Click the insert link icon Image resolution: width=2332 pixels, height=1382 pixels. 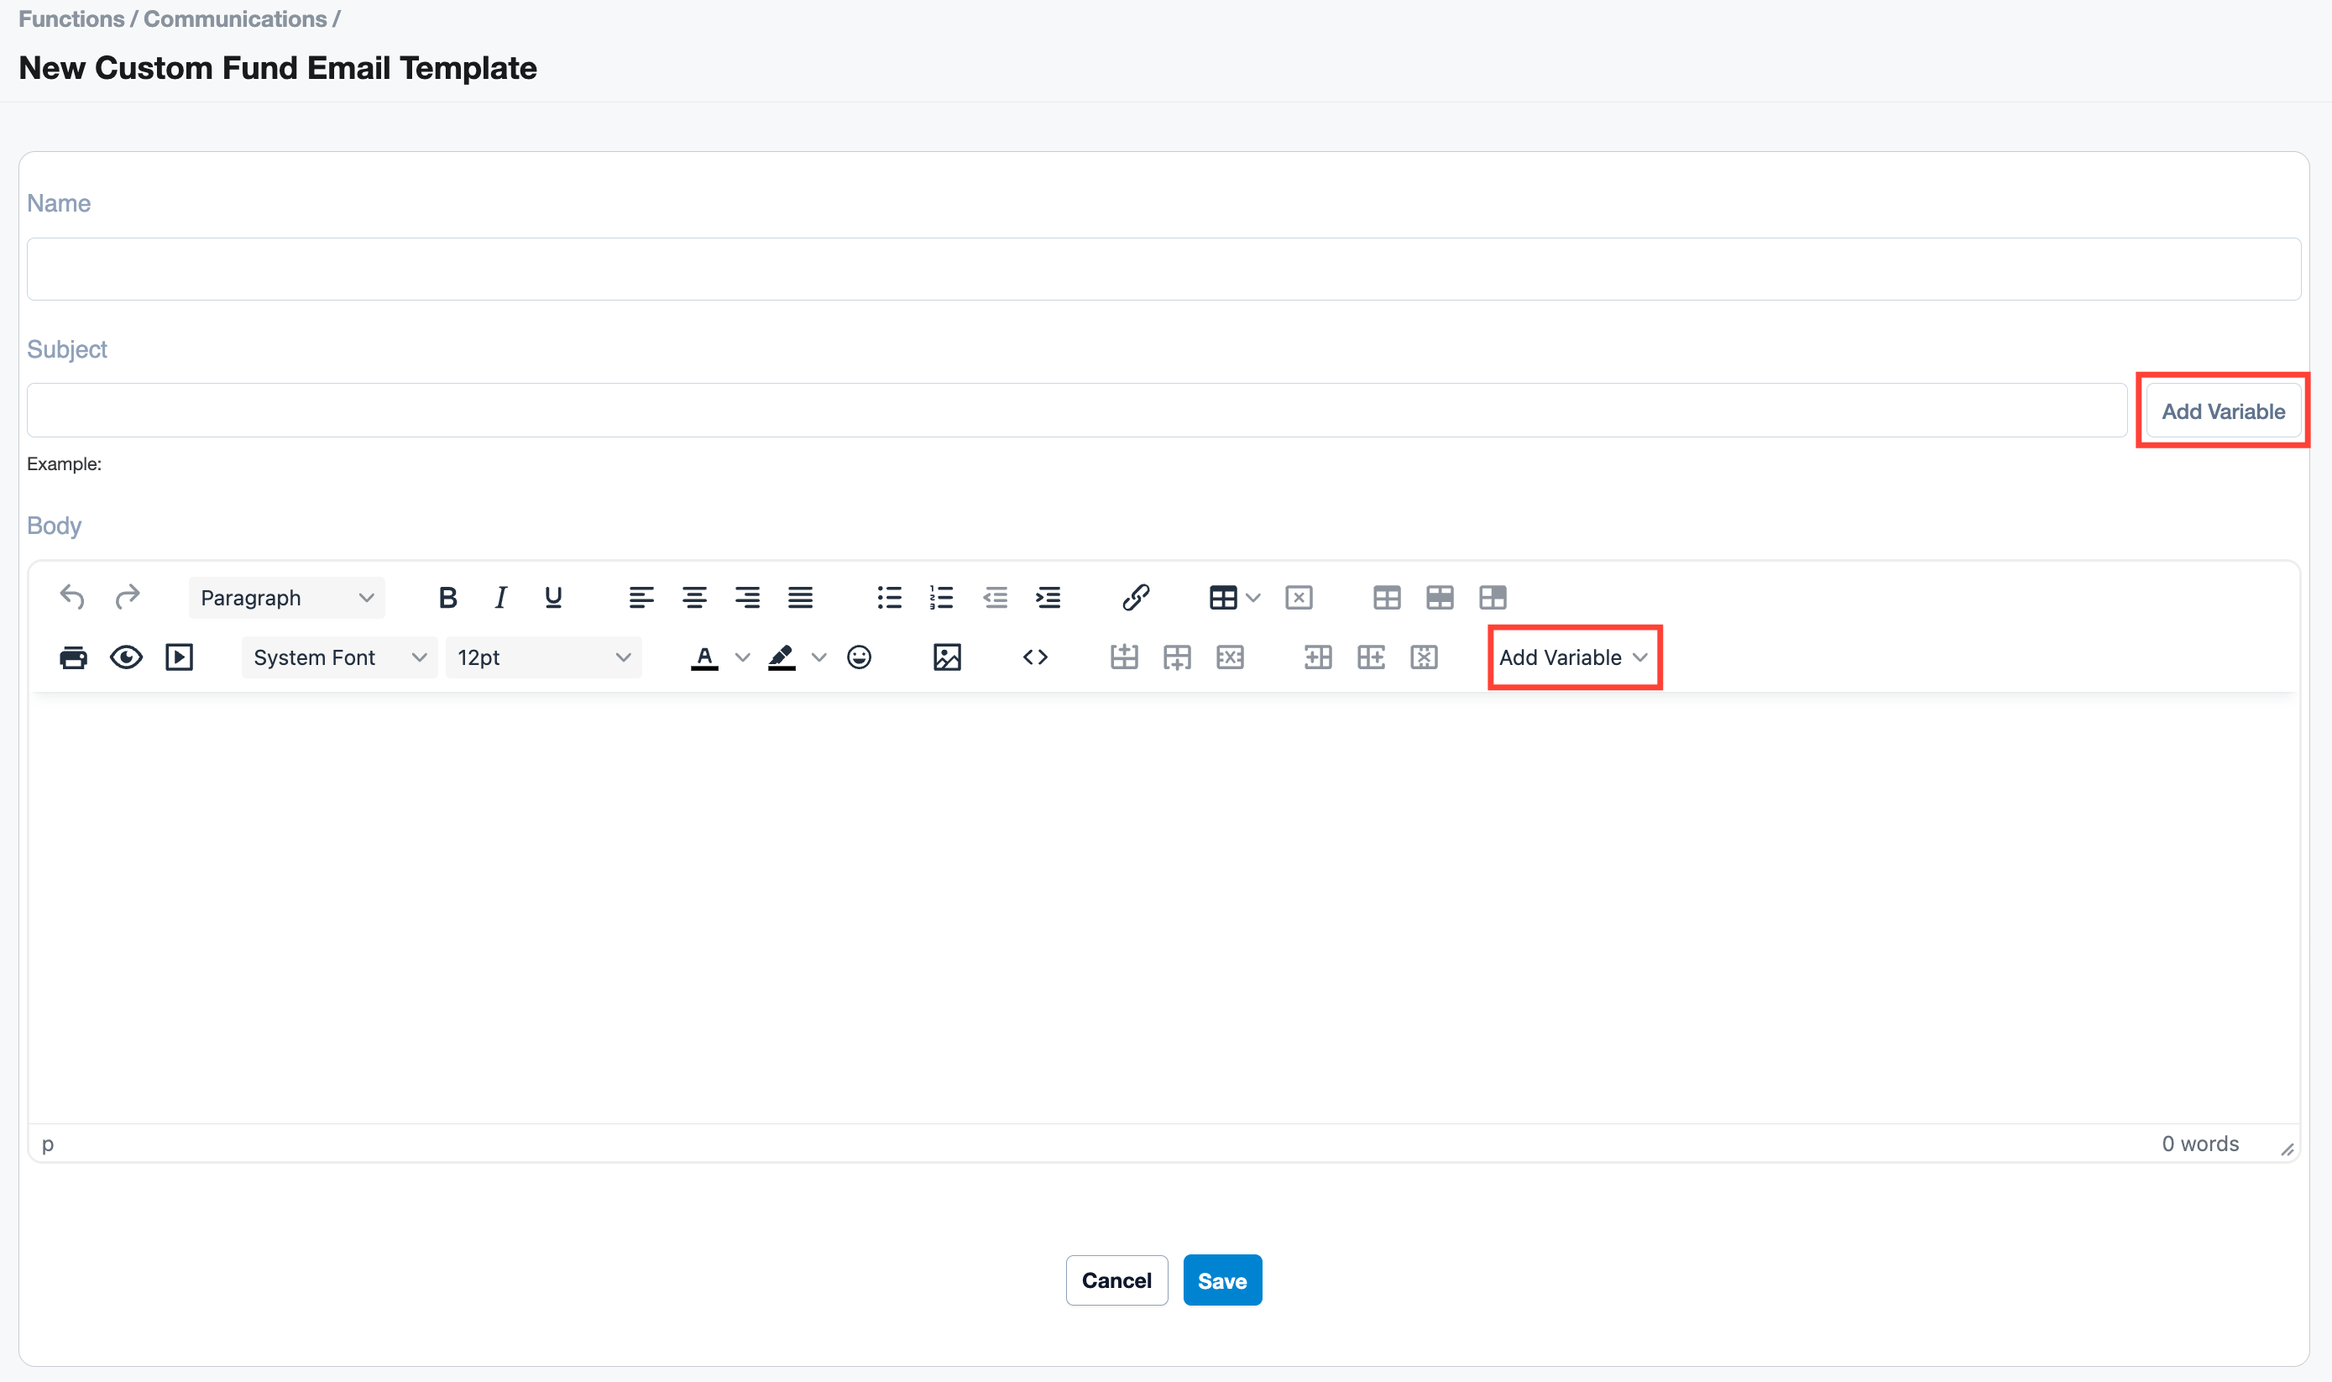(x=1135, y=597)
